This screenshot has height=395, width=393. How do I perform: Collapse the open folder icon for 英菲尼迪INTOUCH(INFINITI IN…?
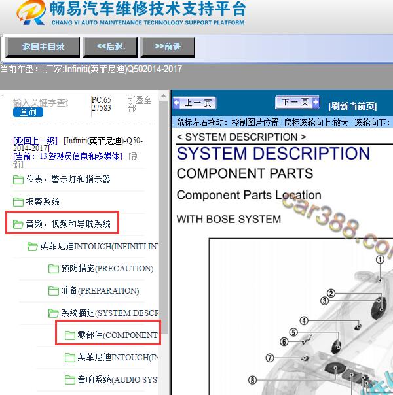click(33, 247)
